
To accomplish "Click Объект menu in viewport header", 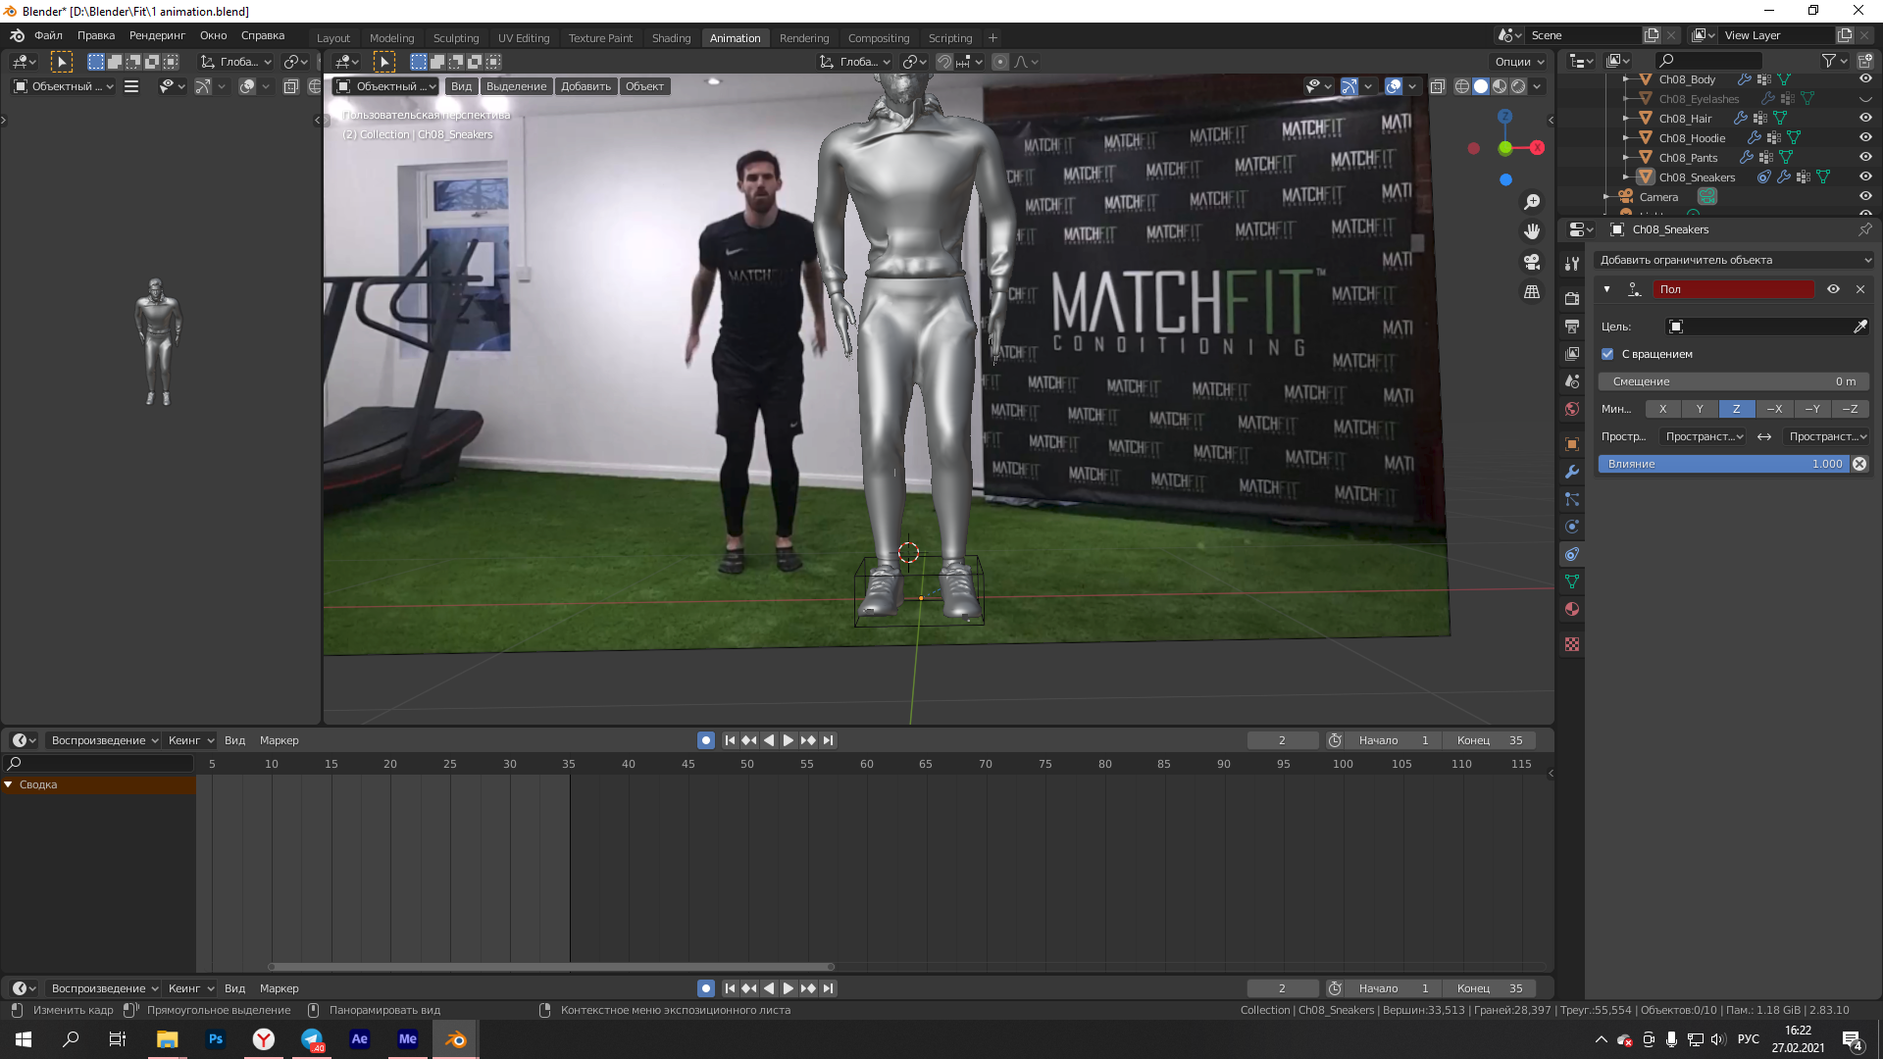I will pyautogui.click(x=644, y=86).
